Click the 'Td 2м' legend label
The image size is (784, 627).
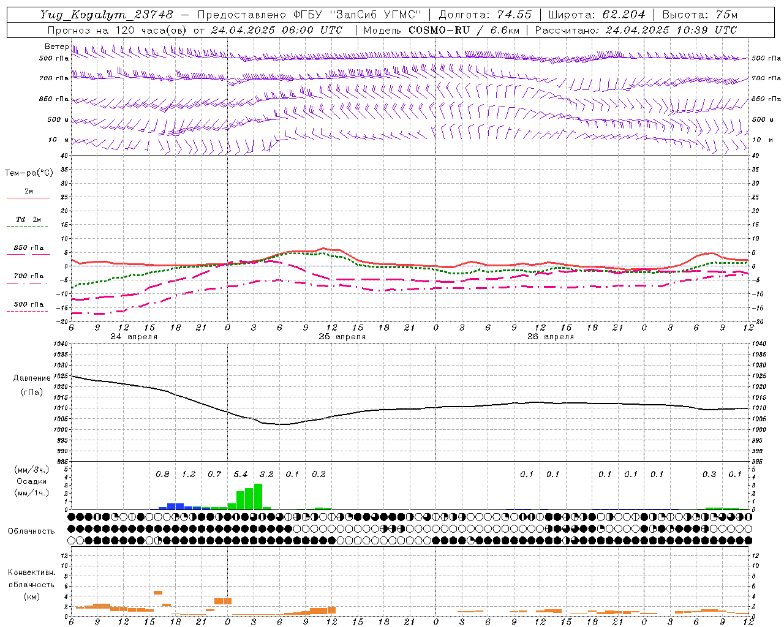[28, 219]
